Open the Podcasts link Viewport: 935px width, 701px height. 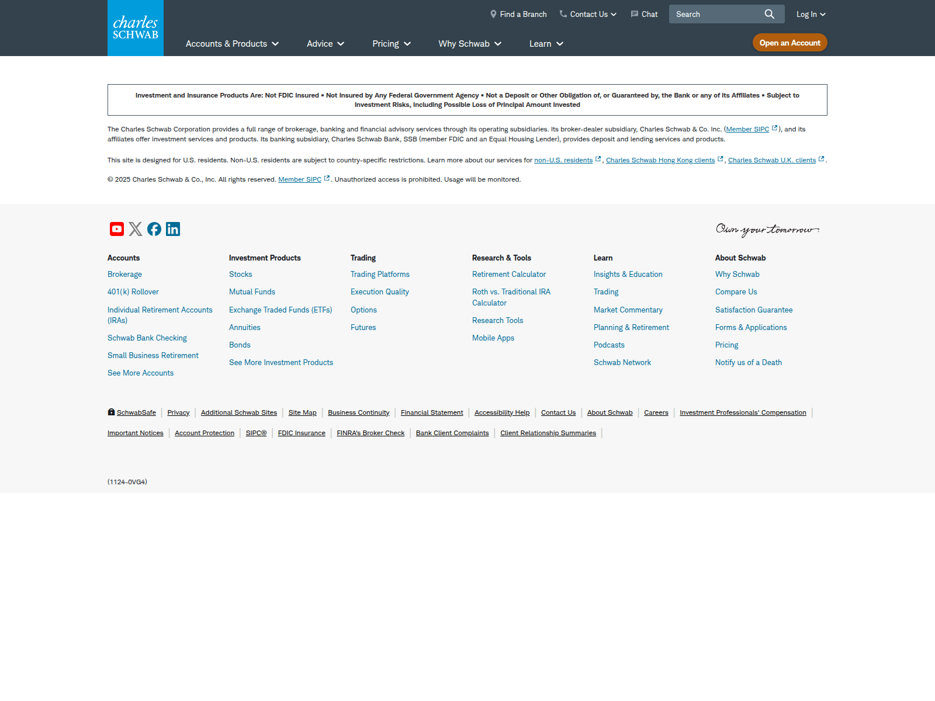609,345
